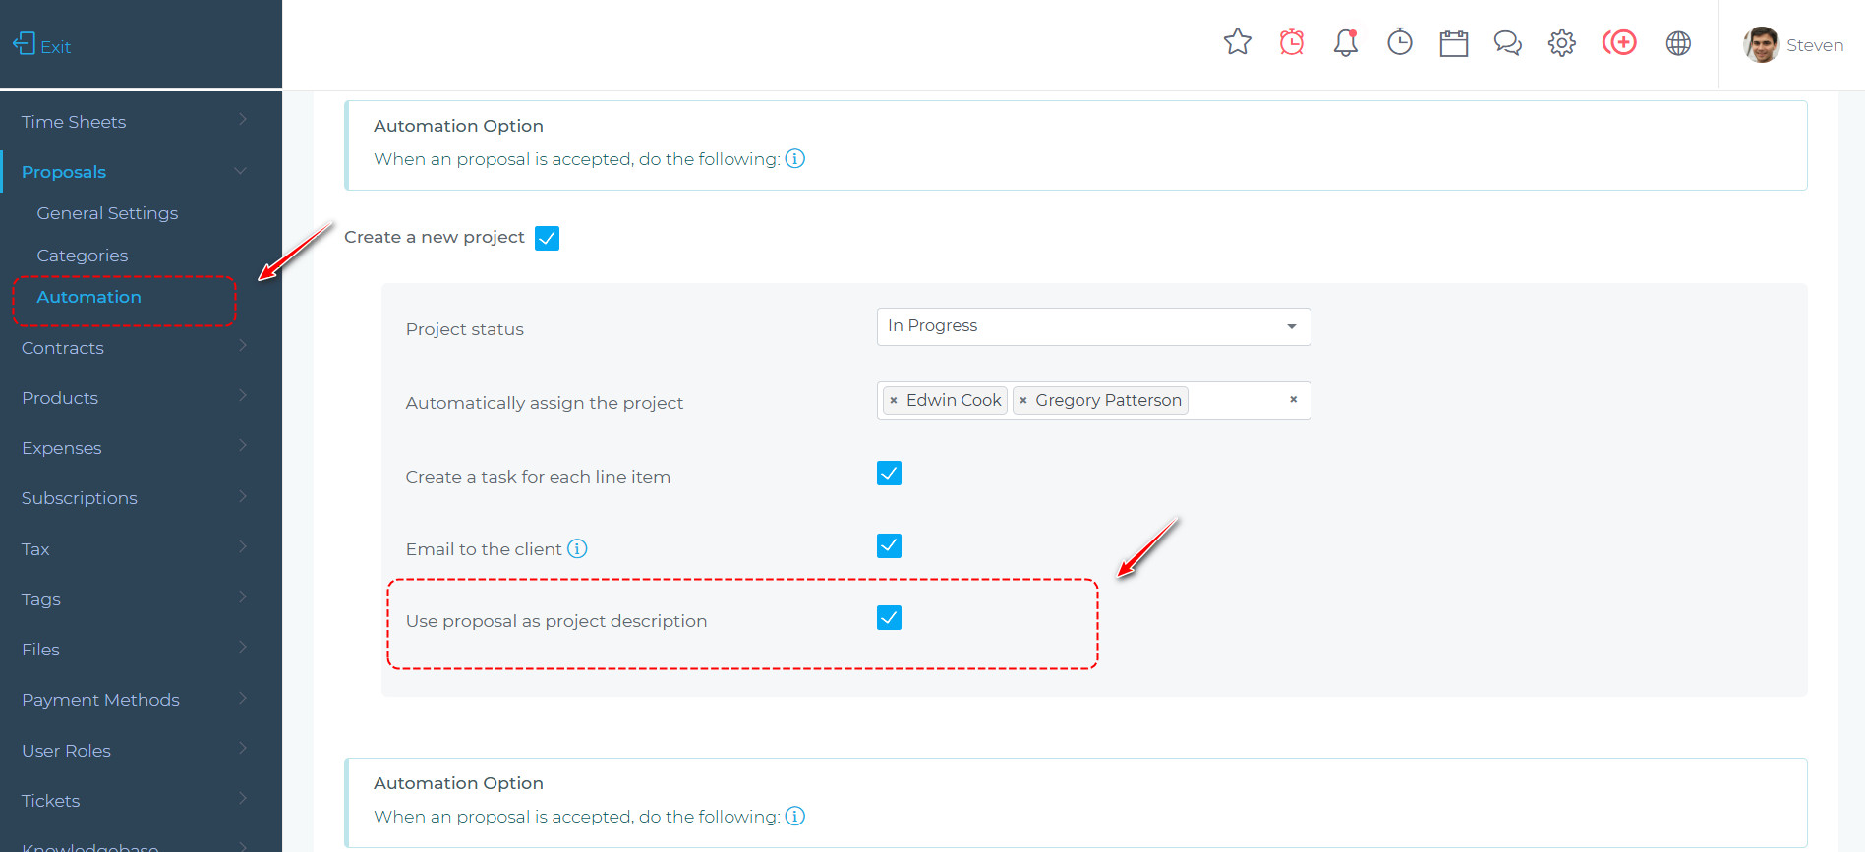Click the info icon next to Email to the client

(577, 548)
